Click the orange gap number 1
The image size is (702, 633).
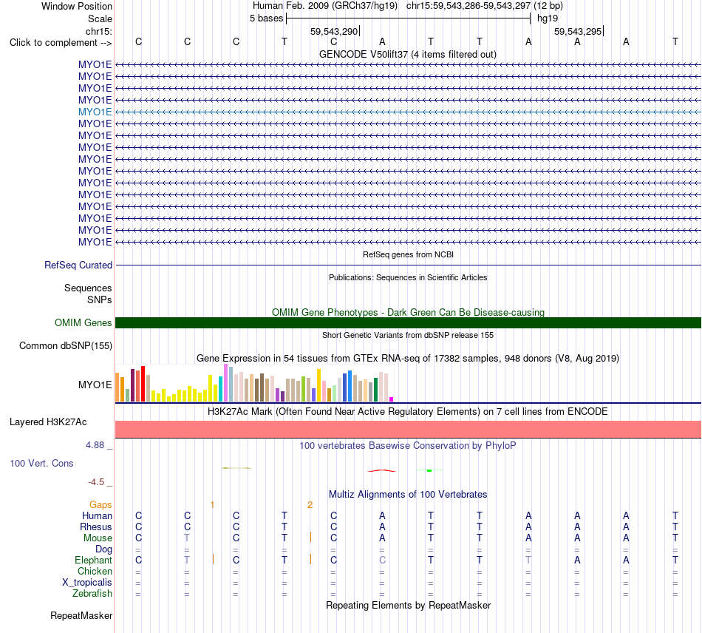[212, 505]
